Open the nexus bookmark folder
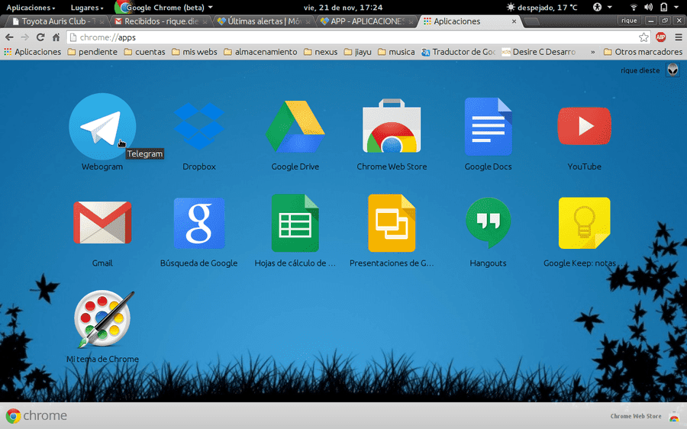The image size is (687, 429). [x=321, y=52]
